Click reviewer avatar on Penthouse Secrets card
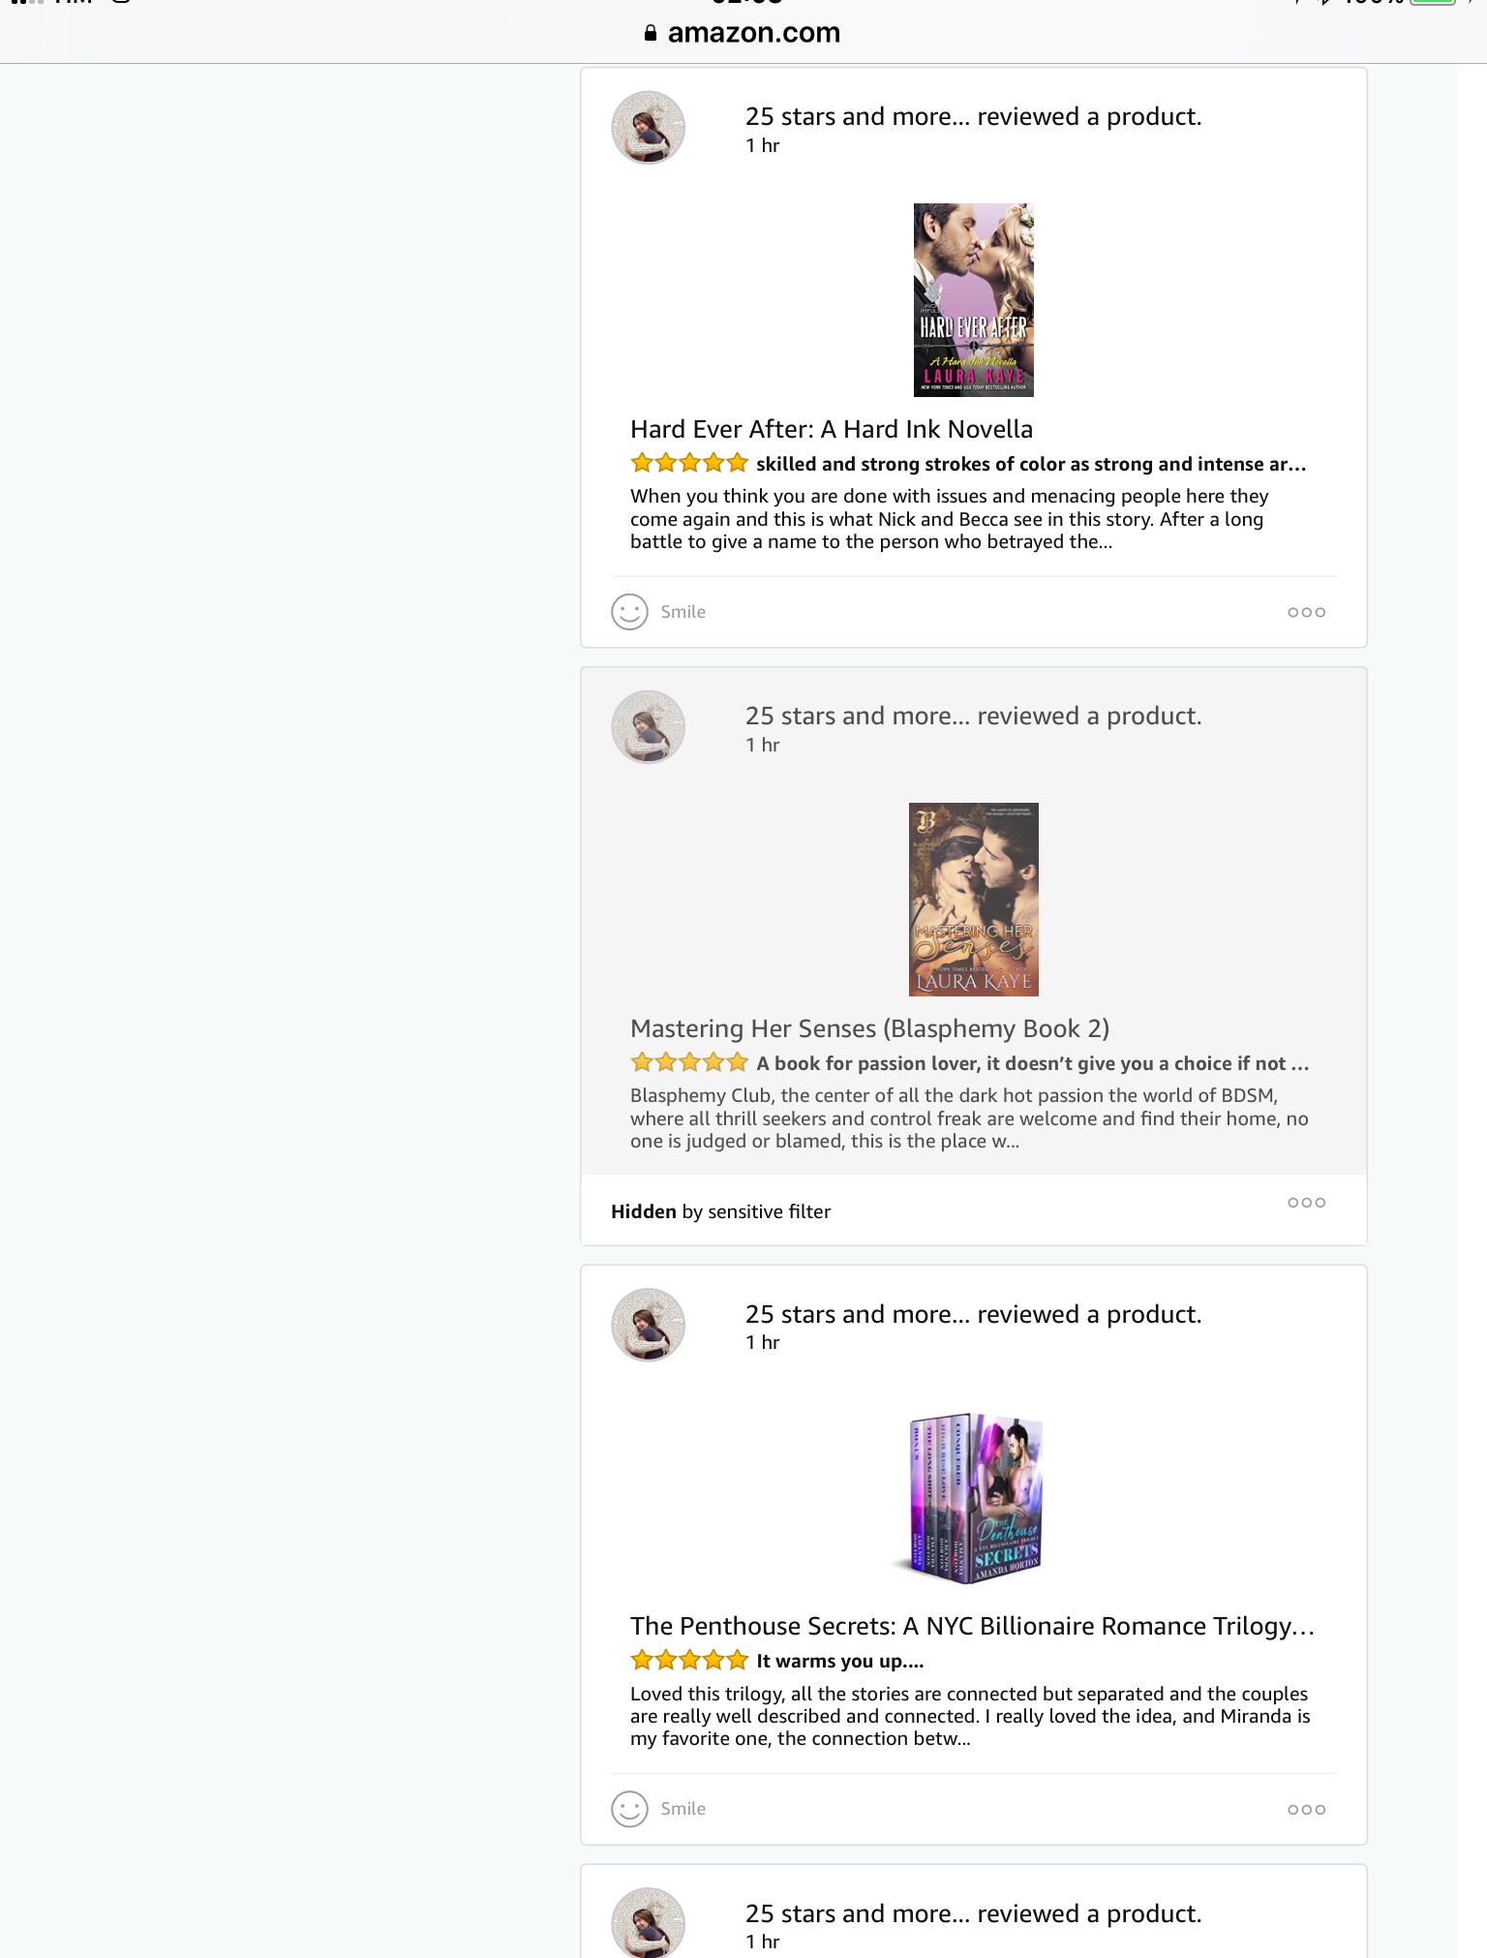The image size is (1487, 1958). pos(648,1325)
